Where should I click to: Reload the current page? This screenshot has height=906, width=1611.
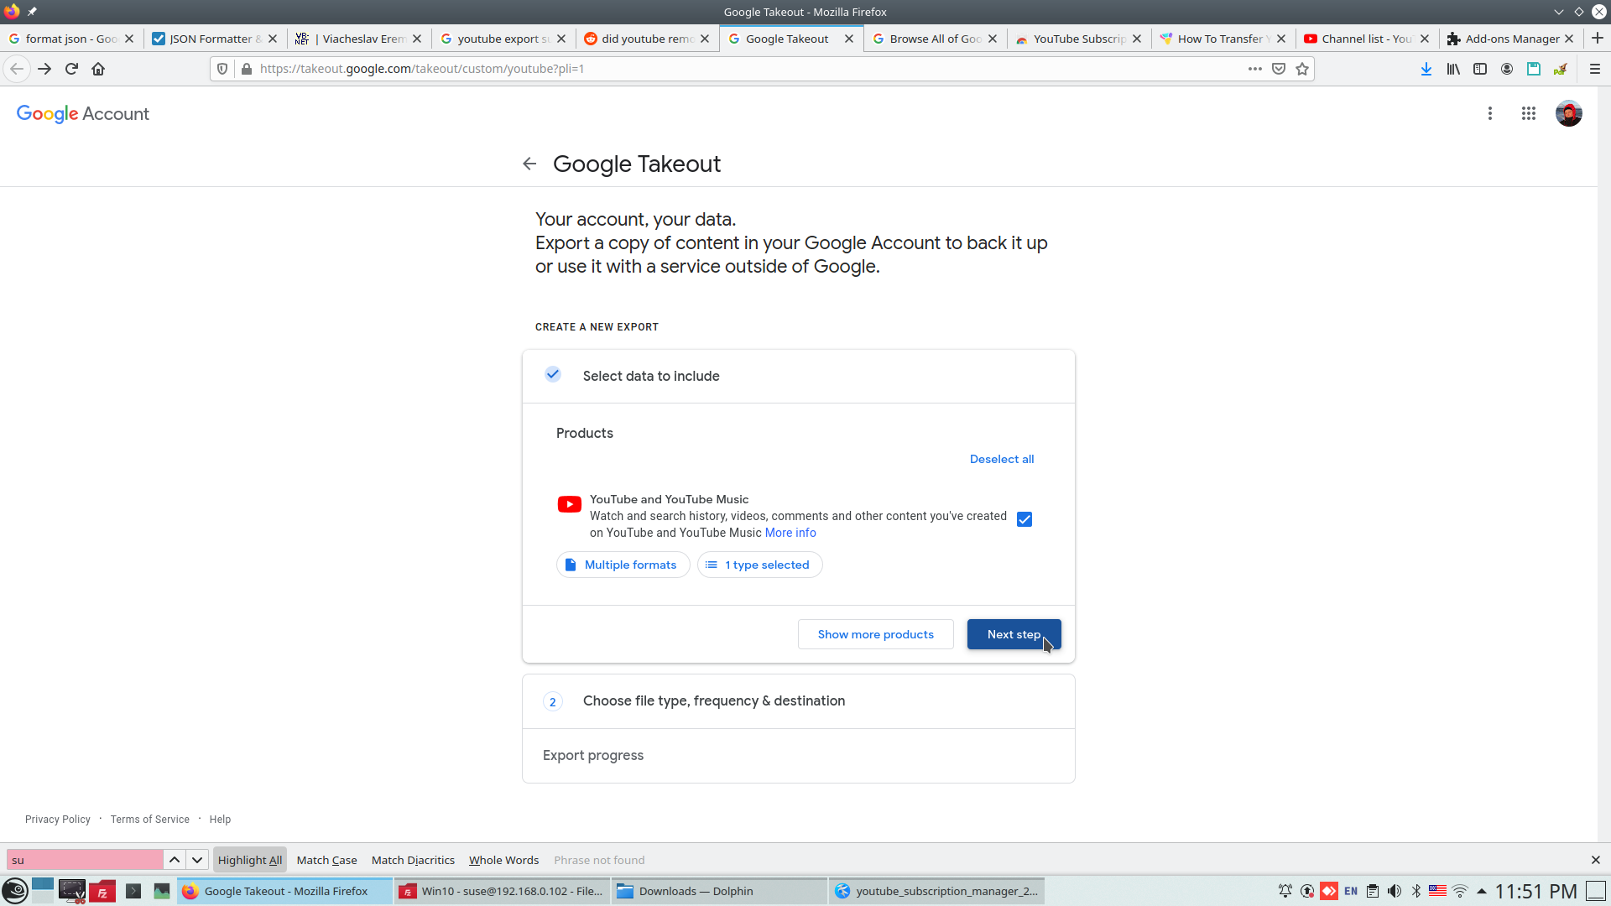click(x=71, y=69)
